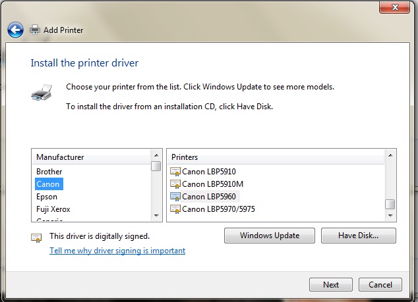The width and height of the screenshot is (418, 302).
Task: Select Fuji Xerox in the Manufacturer list
Action: (53, 209)
